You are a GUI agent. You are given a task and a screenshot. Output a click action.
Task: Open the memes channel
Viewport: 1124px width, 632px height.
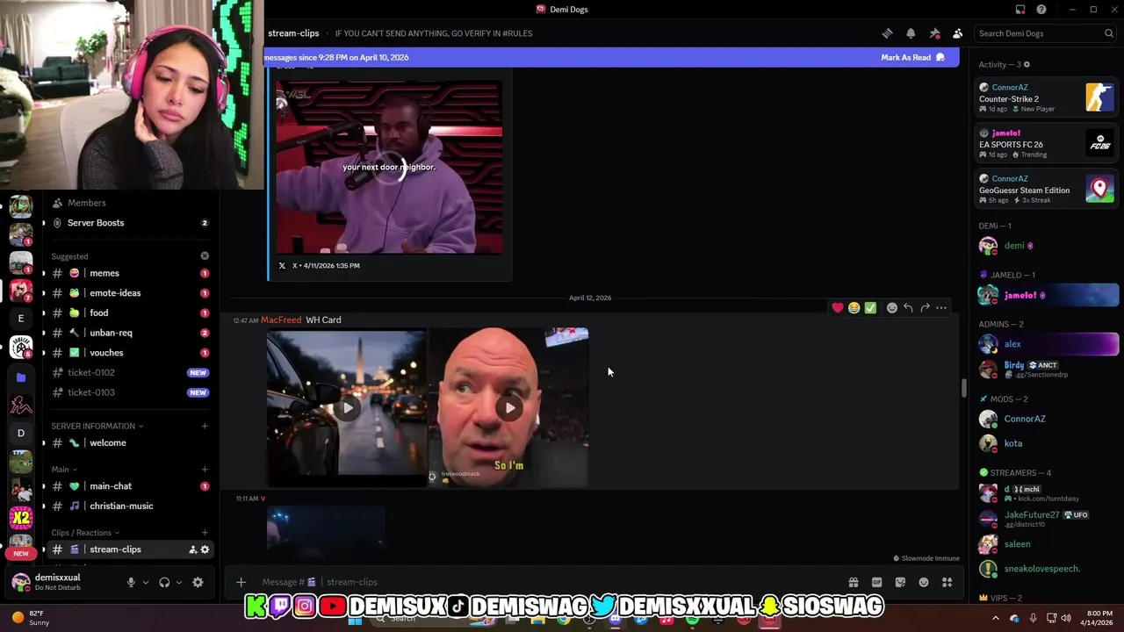coord(130,273)
